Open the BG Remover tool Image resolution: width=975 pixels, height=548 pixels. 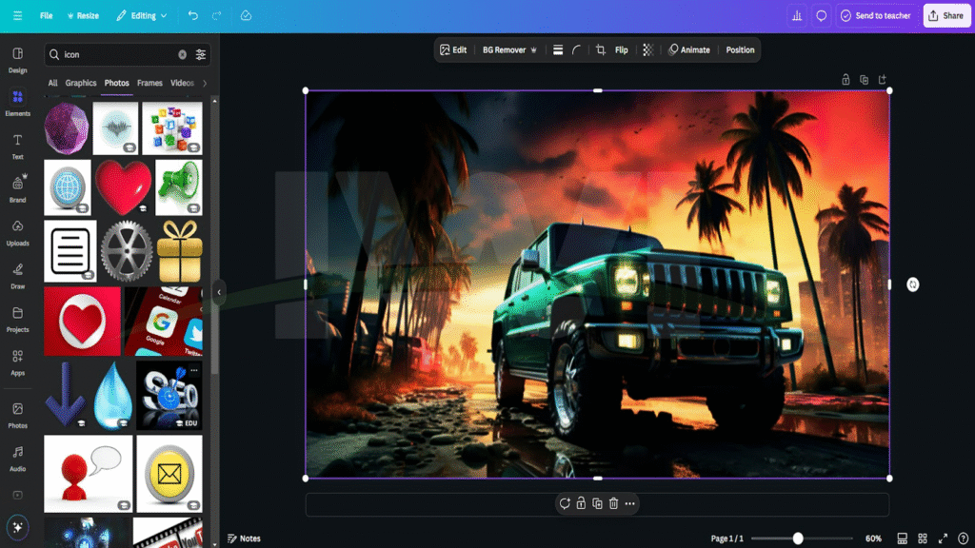pyautogui.click(x=509, y=49)
